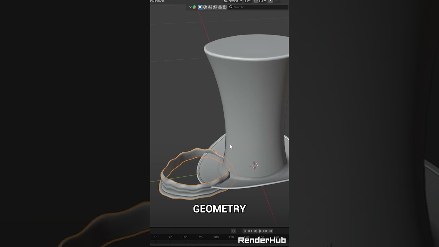Open the pivot point link dropdown
This screenshot has width=439, height=247.
click(x=248, y=1)
